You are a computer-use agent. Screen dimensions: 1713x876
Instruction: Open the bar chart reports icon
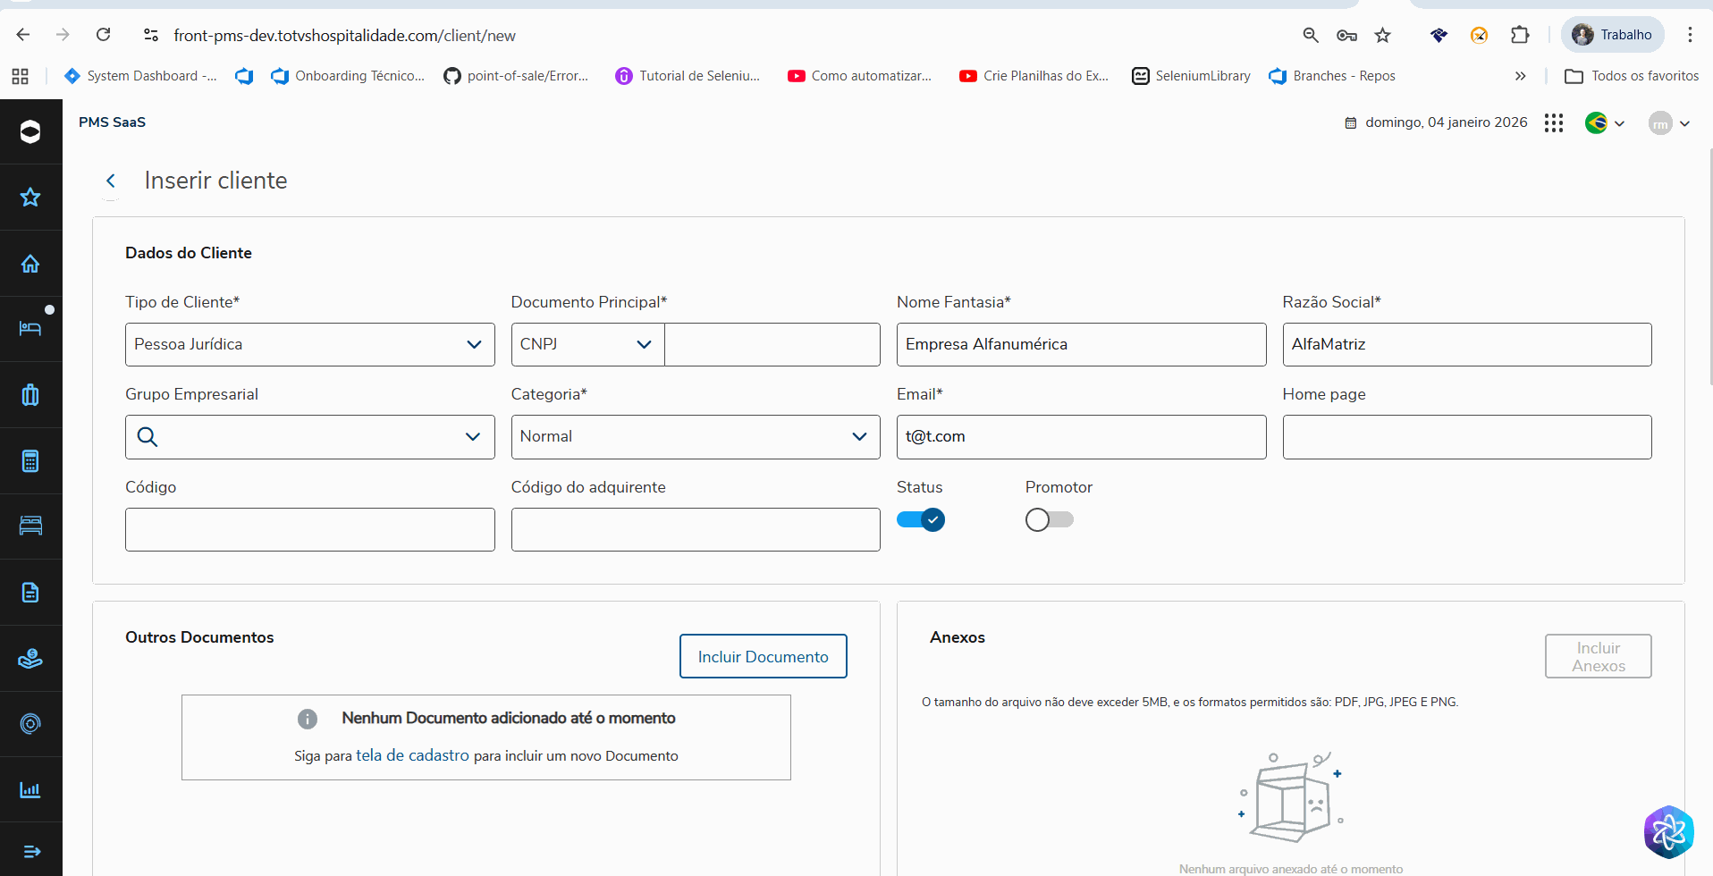pyautogui.click(x=30, y=789)
